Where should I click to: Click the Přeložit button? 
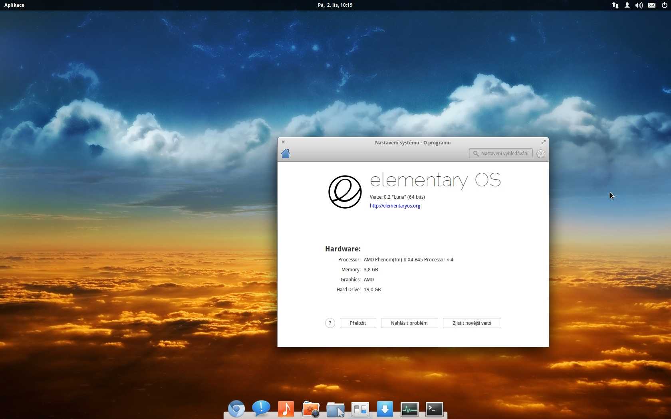pos(358,323)
